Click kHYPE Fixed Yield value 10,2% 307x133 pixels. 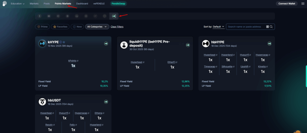point(105,82)
